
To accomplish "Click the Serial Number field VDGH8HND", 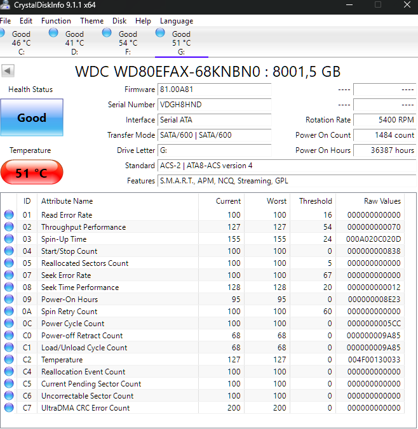I will coord(215,105).
